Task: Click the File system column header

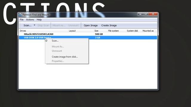Action: (x=113, y=31)
